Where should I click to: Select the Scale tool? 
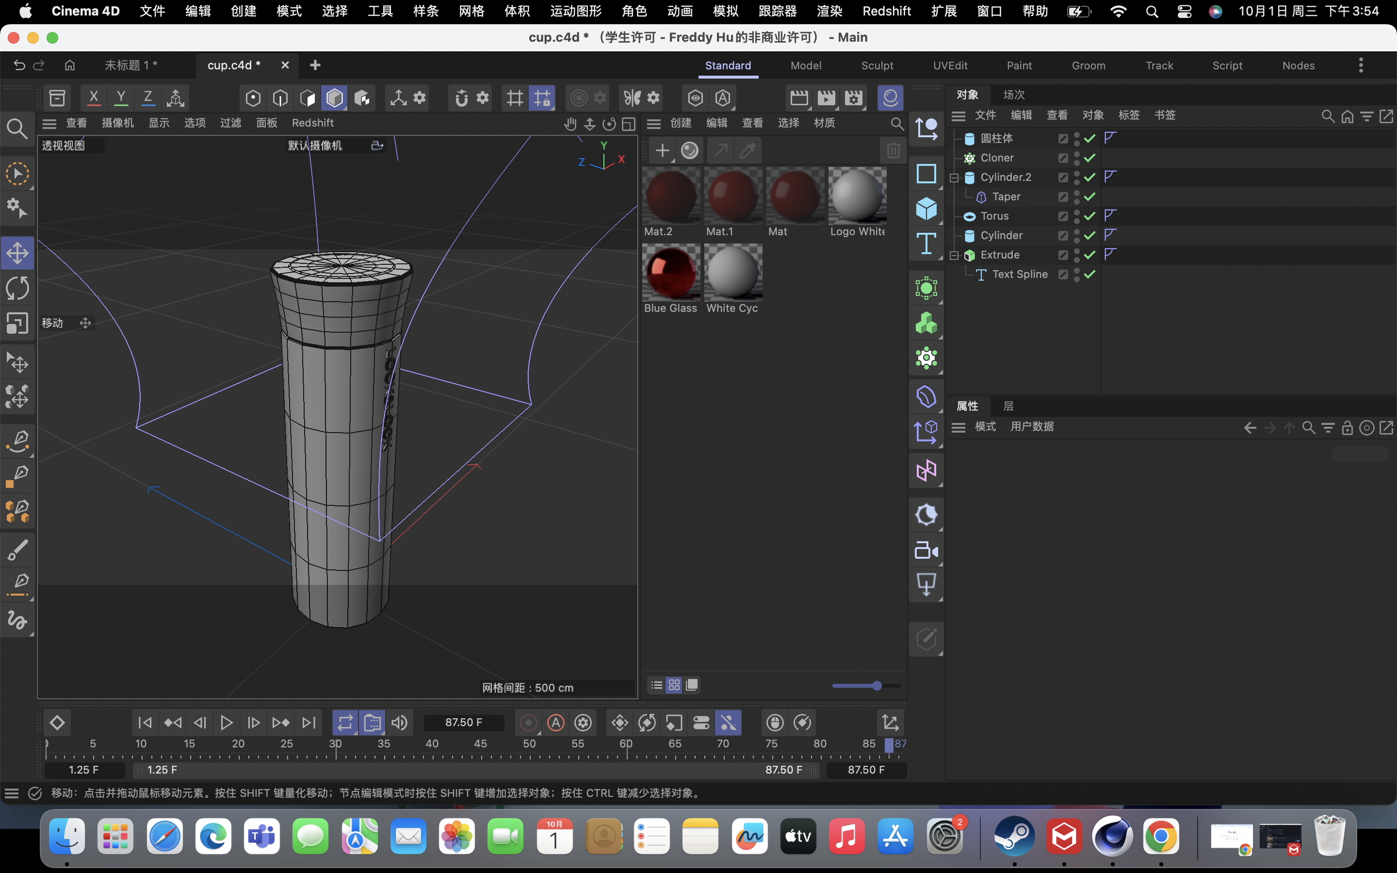[x=17, y=323]
